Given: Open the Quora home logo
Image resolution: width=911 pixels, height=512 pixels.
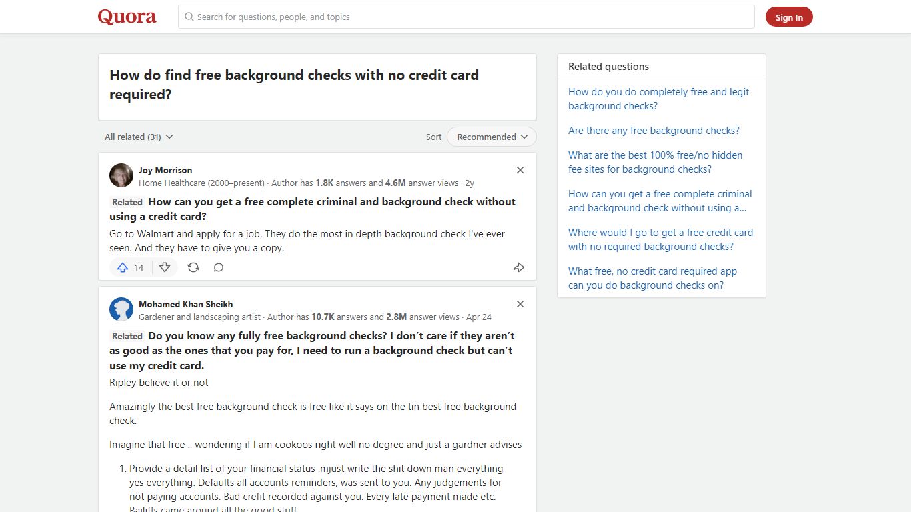Looking at the screenshot, I should tap(127, 17).
